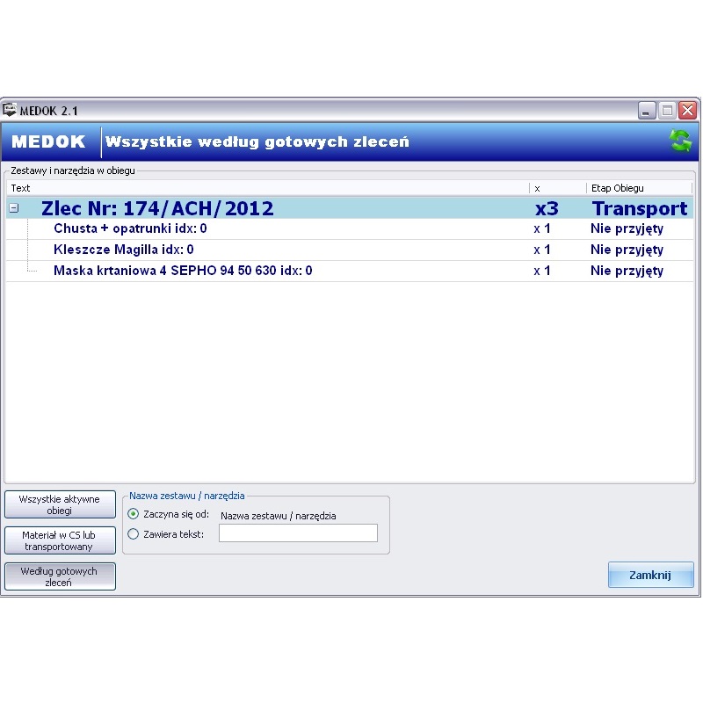Click the 'Etap Obiegu' column header
The image size is (703, 703).
(637, 188)
